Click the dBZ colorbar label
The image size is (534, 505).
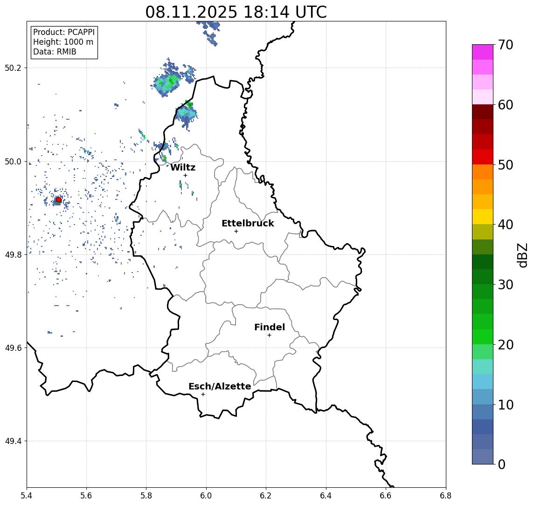522,255
